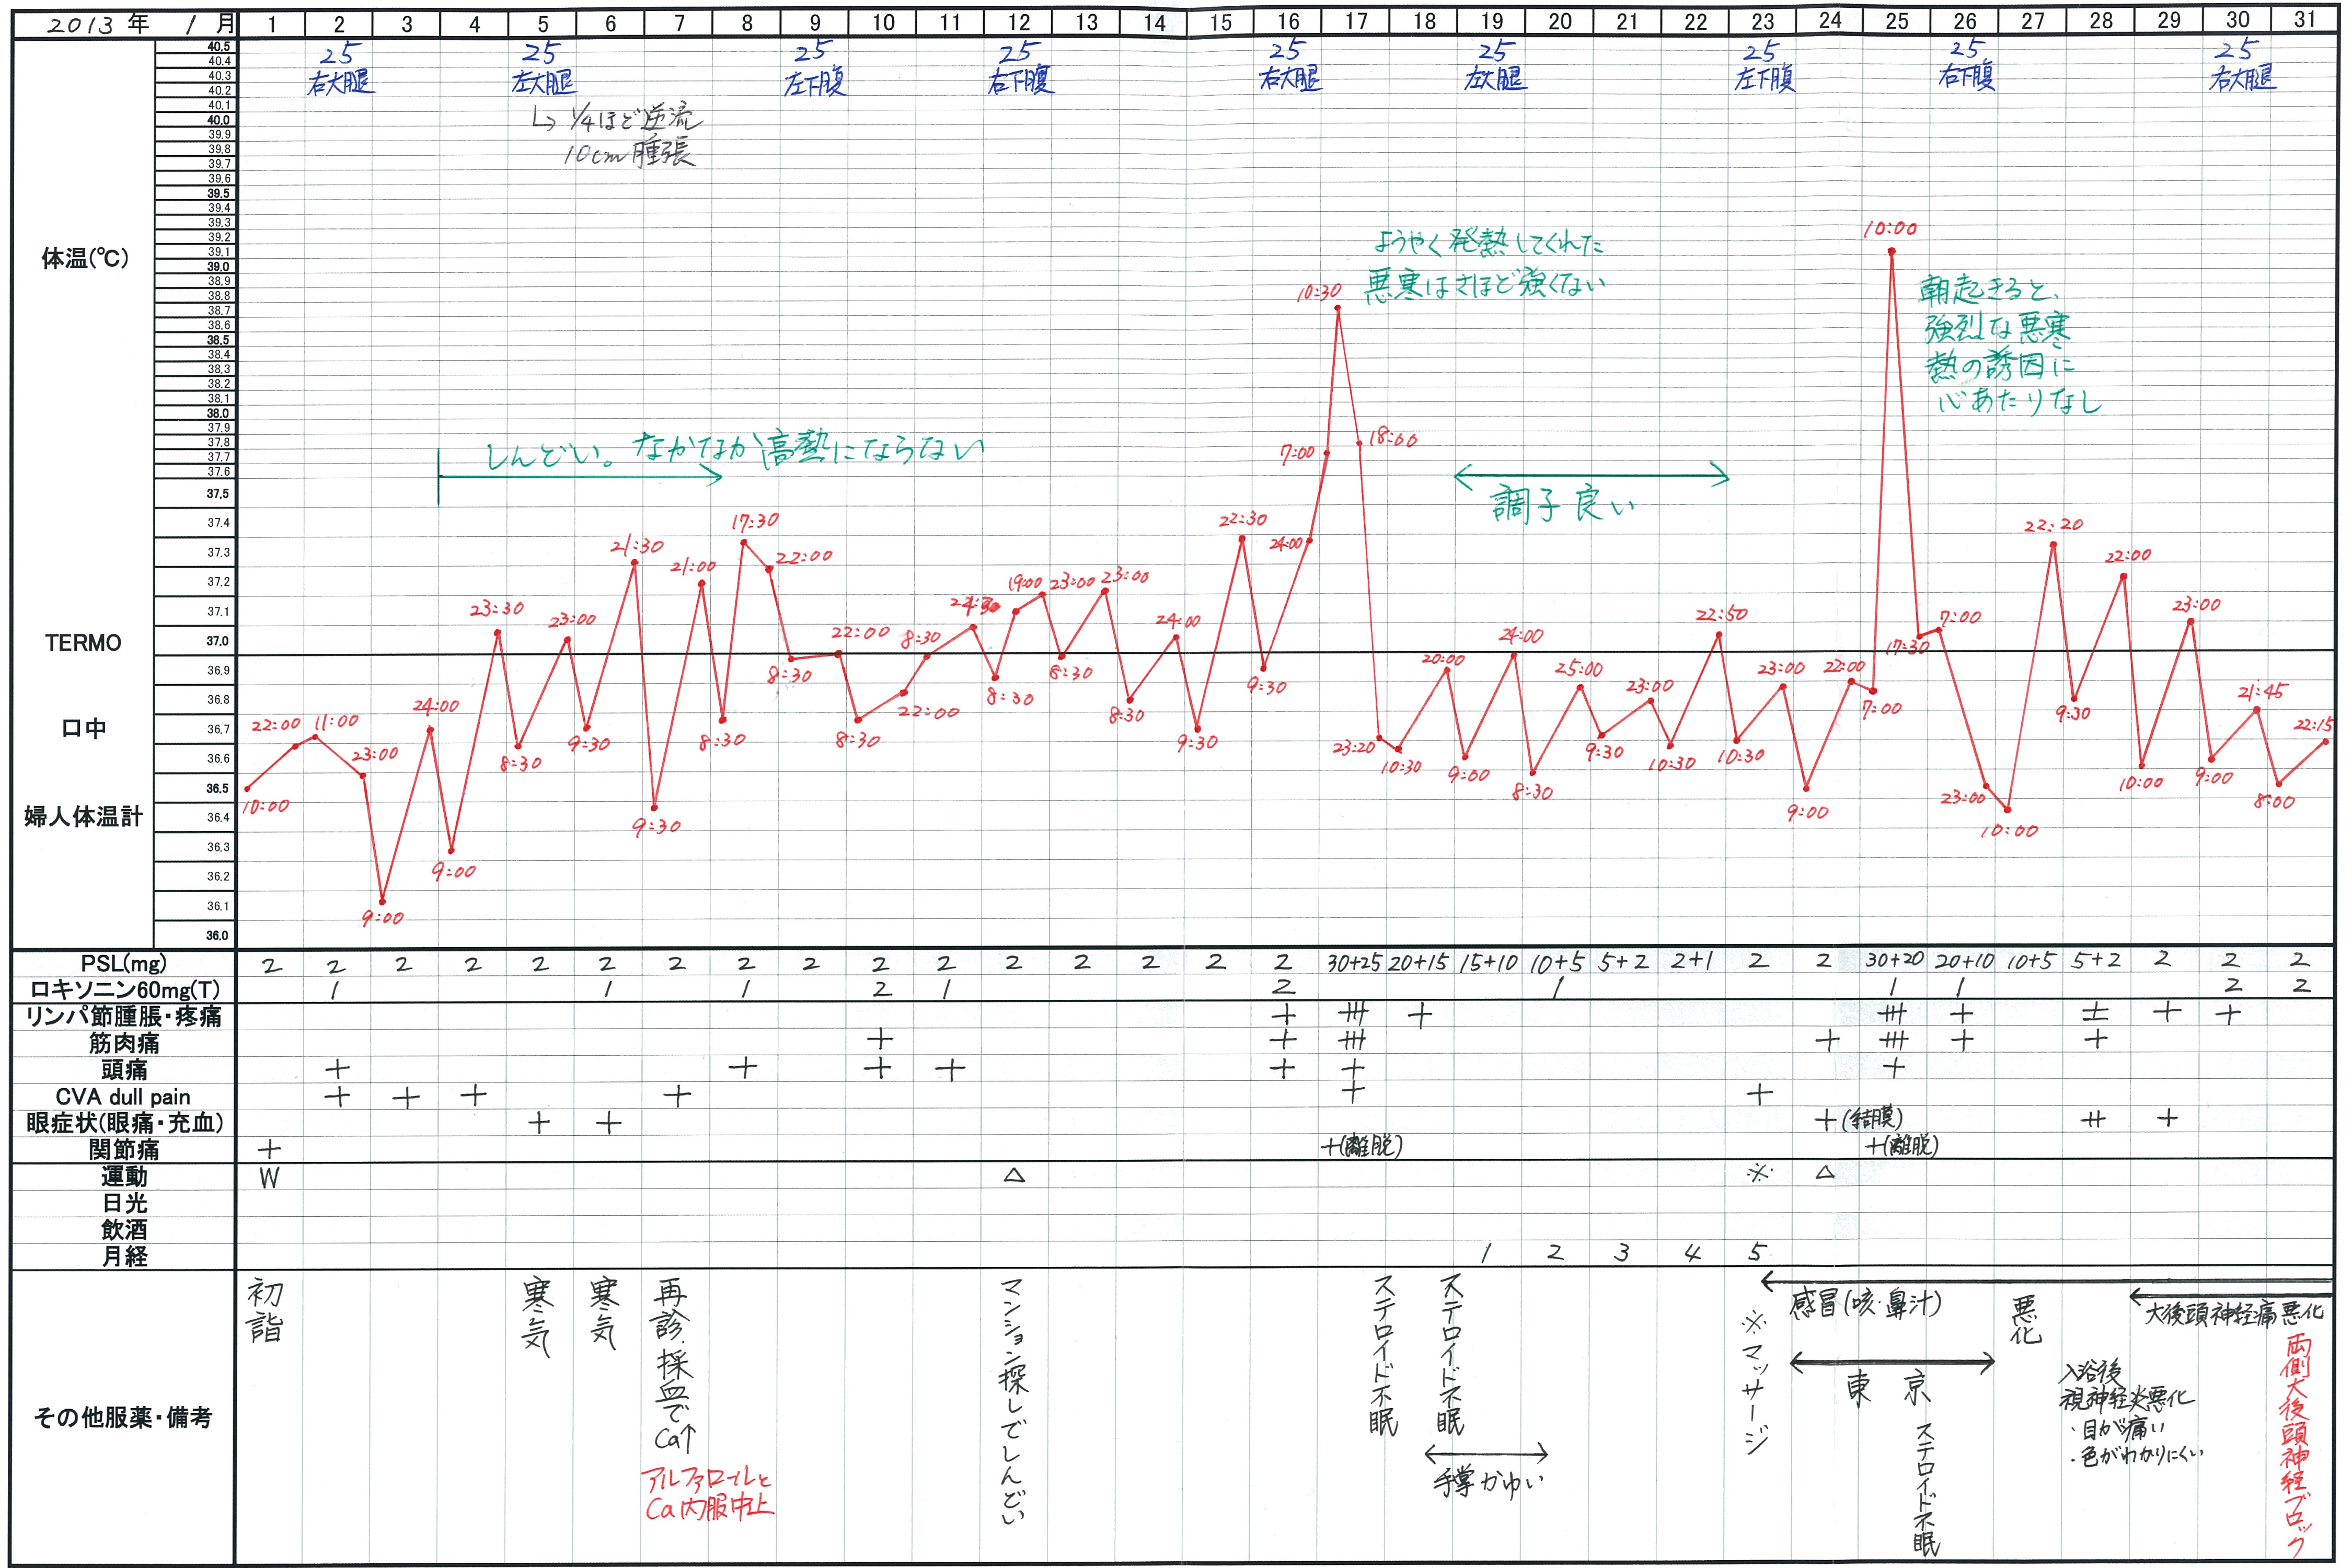The width and height of the screenshot is (2352, 1568).
Task: Select the PSL(mg) row label
Action: point(124,963)
